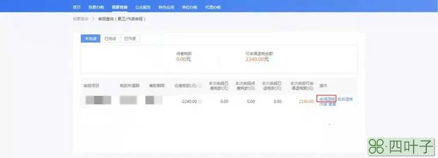Click the 查看 link in the 操作 column
This screenshot has height=158, width=438.
click(332, 104)
